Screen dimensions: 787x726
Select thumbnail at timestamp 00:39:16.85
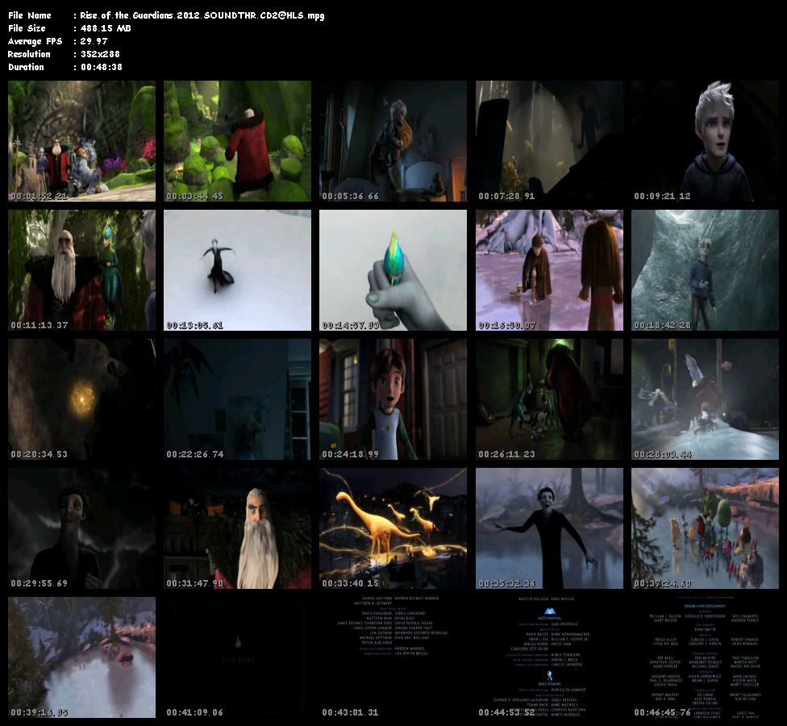81,657
